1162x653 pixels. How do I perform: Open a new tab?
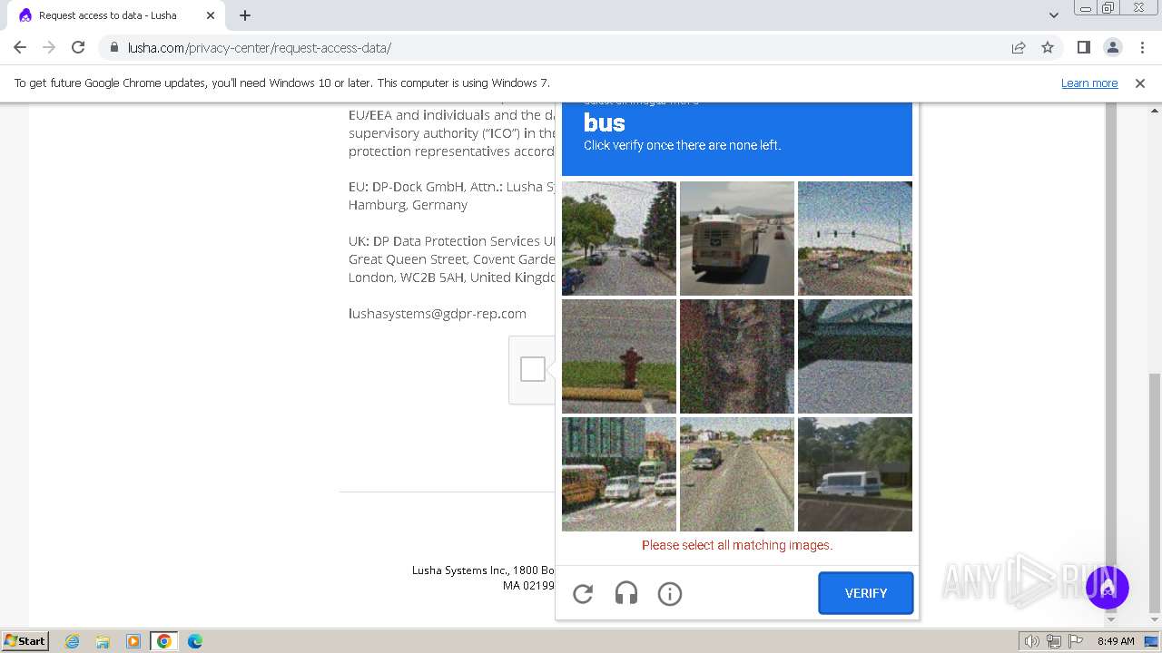(x=245, y=15)
